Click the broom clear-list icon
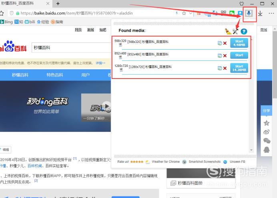 [228, 31]
